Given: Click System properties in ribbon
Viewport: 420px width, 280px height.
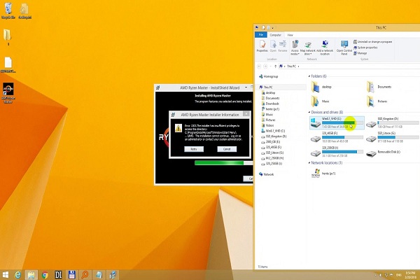Looking at the screenshot, I should (x=365, y=48).
